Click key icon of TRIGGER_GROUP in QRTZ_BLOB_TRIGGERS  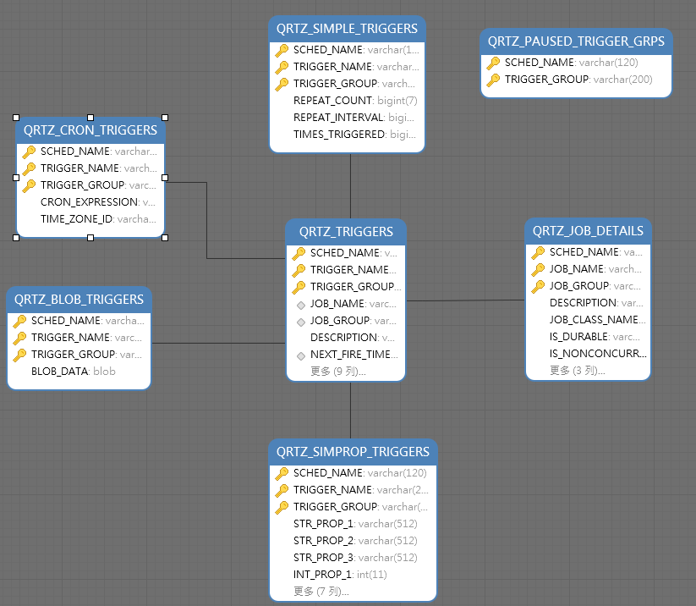(x=19, y=355)
